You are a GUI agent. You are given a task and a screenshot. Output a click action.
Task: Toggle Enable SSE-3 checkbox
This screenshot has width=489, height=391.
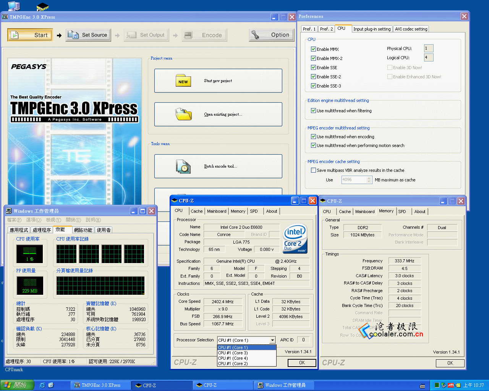[x=313, y=86]
